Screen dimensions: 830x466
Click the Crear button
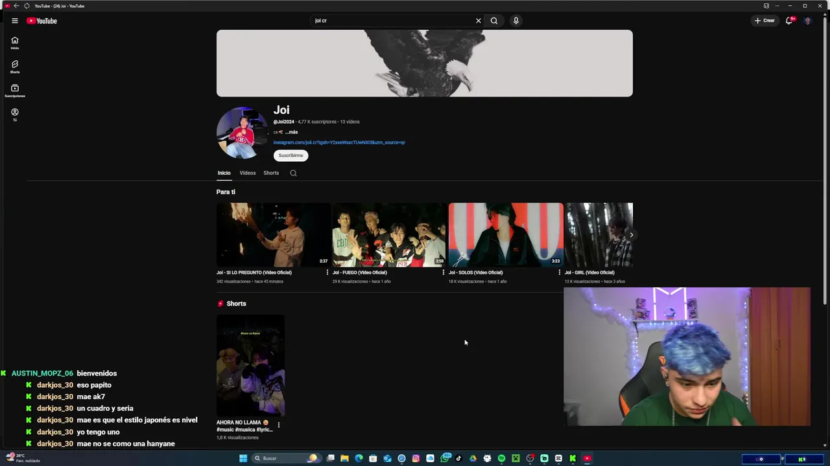pyautogui.click(x=765, y=21)
